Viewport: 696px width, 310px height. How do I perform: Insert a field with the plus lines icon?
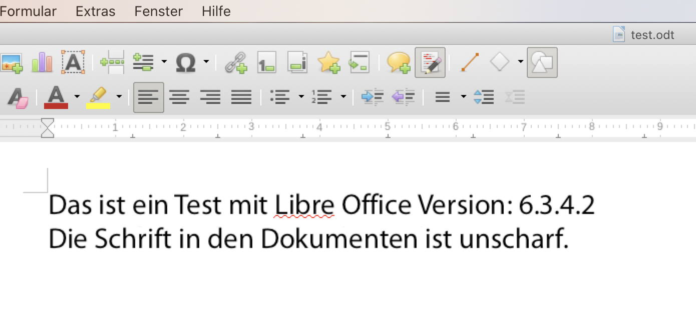click(x=143, y=62)
